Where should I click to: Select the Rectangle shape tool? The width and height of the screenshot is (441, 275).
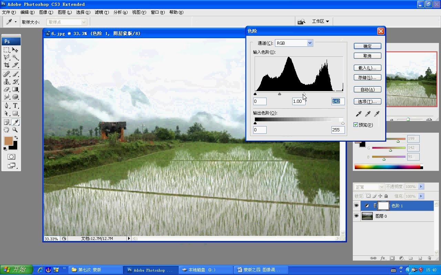coord(15,113)
